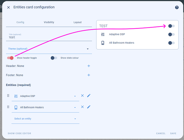Click the 'Show state colour' label
The height and width of the screenshot is (140, 184).
pyautogui.click(x=70, y=58)
